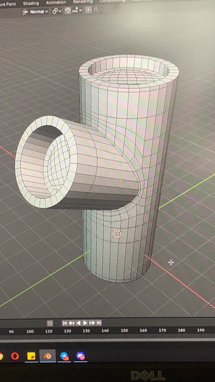
Task: Open Telegram from the taskbar
Action: [x=64, y=356]
